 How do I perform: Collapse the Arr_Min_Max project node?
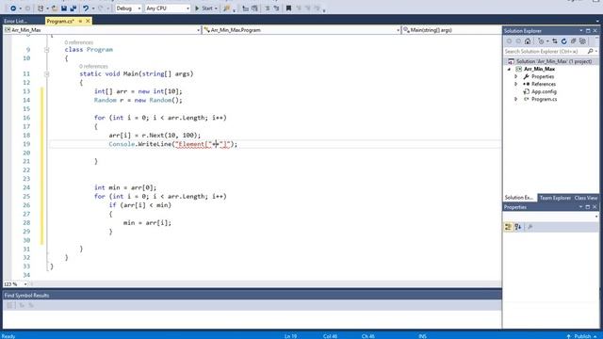click(509, 69)
